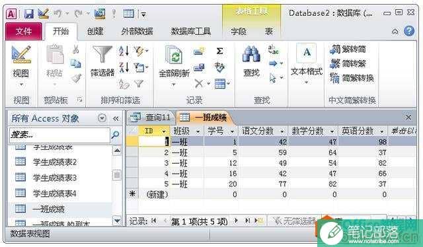Viewport: 423px width, 247px height.
Task: Switch to the 外部数据 ribbon tab
Action: tap(137, 32)
